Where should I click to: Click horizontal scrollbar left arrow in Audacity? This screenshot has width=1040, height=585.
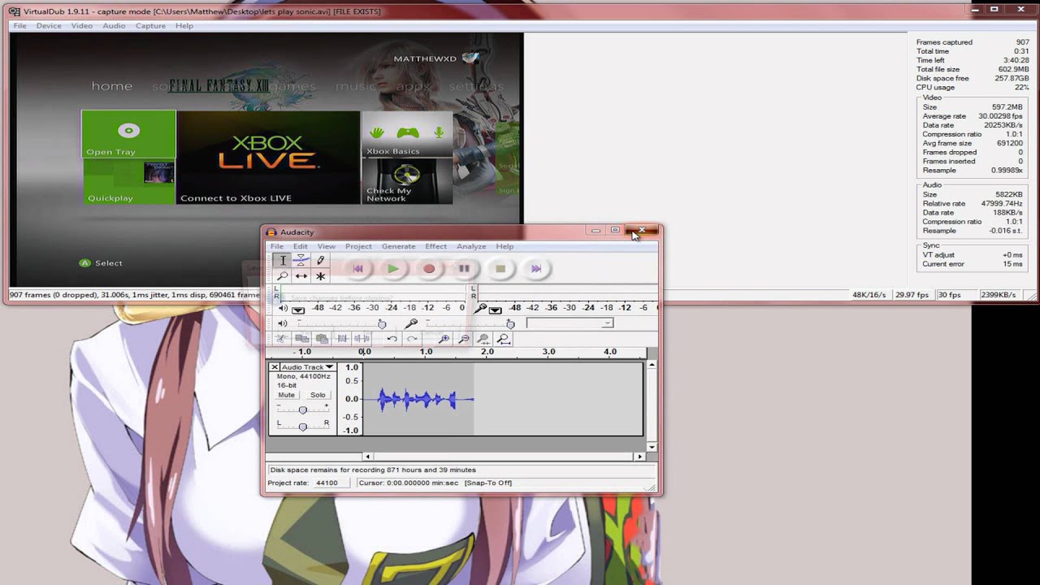[367, 457]
